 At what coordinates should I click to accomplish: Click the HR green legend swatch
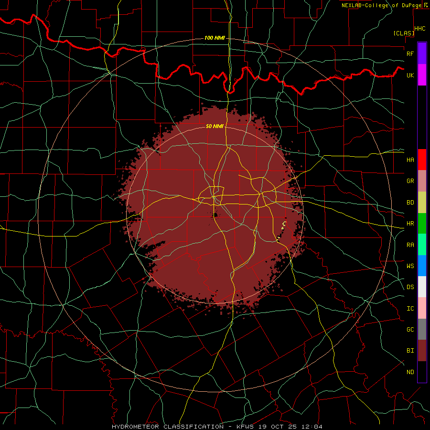pos(422,224)
